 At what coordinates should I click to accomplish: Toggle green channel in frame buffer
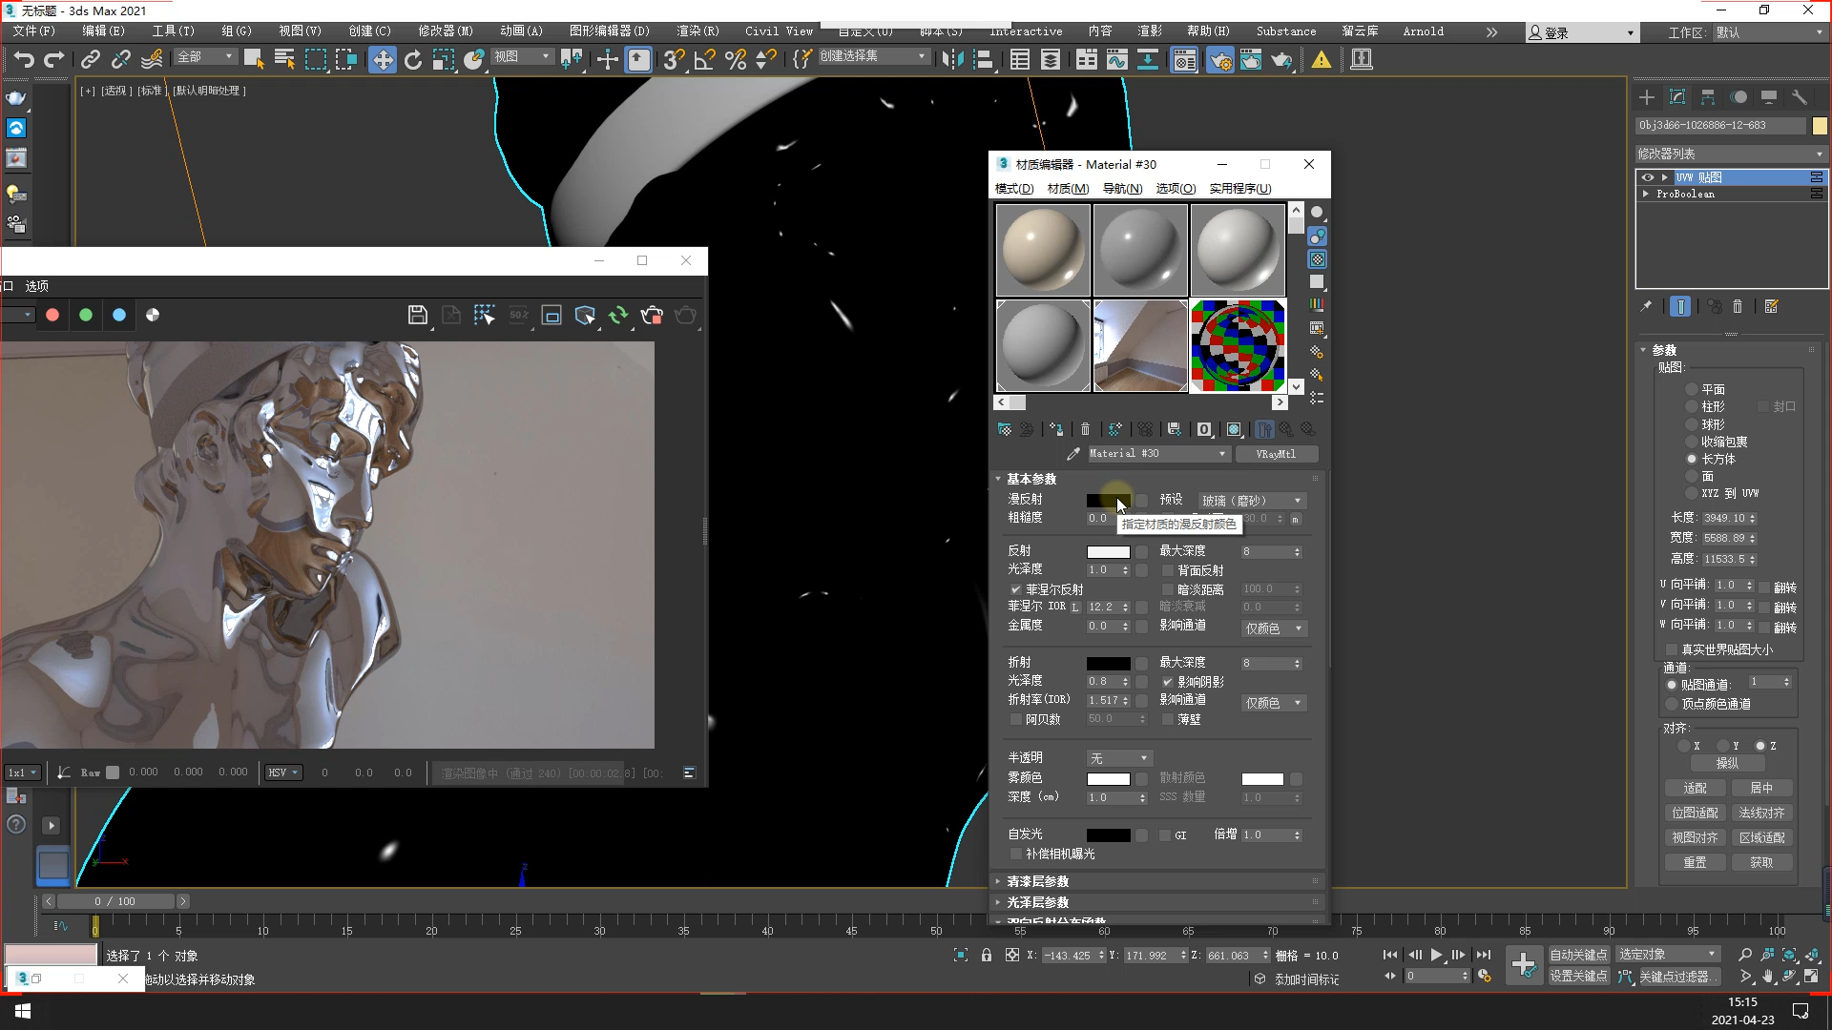86,315
